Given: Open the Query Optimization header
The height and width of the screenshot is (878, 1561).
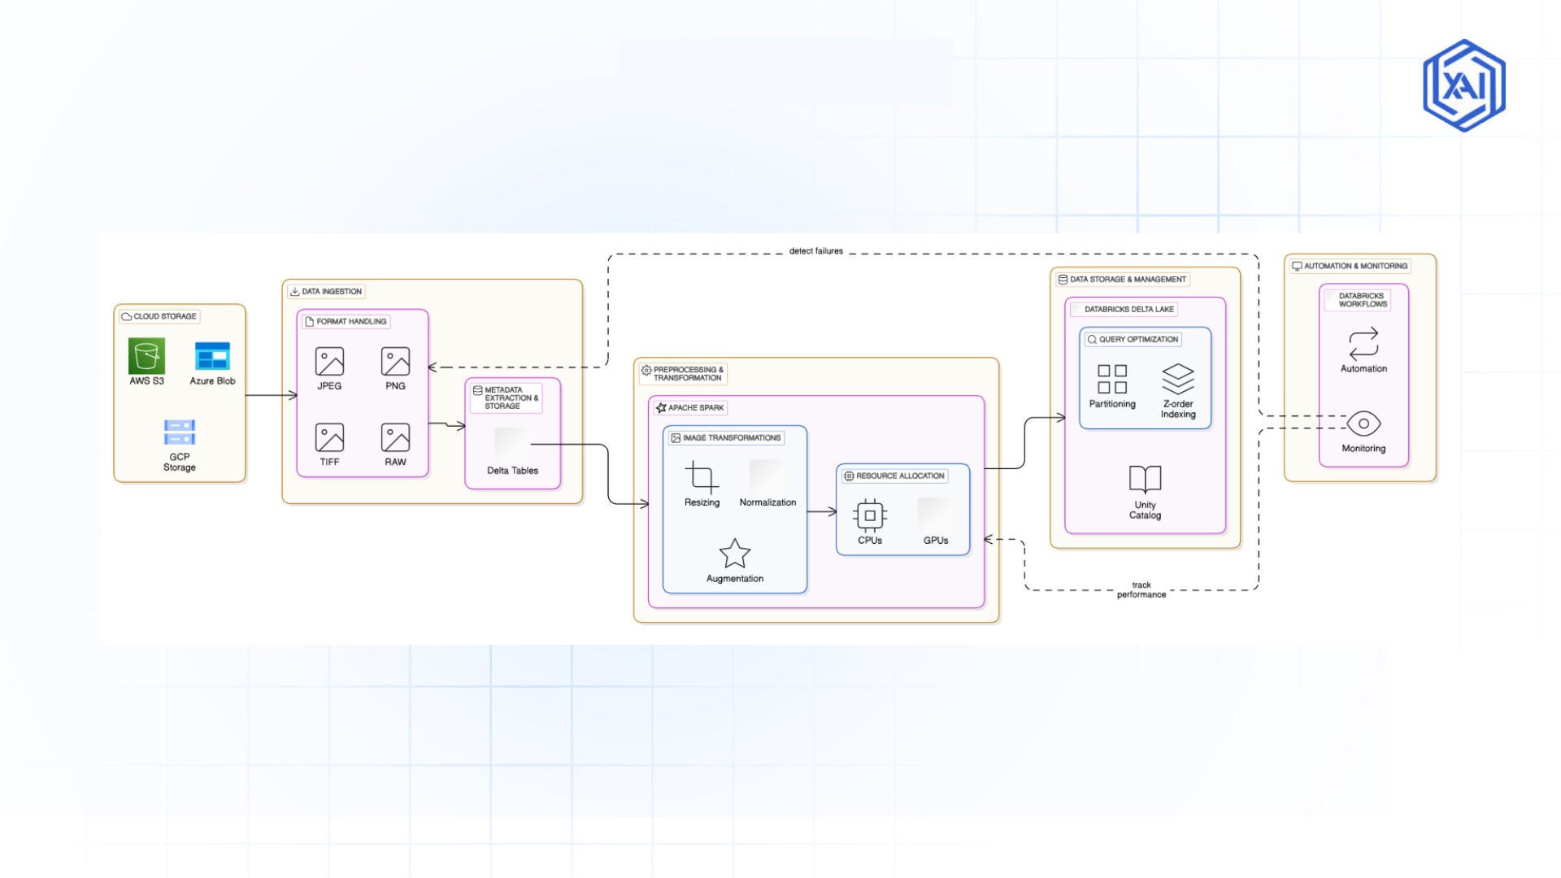Looking at the screenshot, I should click(x=1133, y=339).
